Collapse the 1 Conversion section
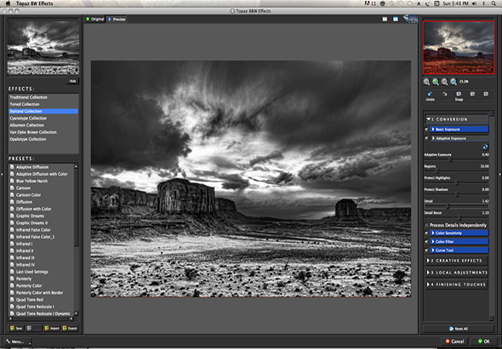The width and height of the screenshot is (502, 349). (457, 119)
